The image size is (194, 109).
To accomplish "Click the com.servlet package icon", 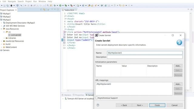I will 9,35.
